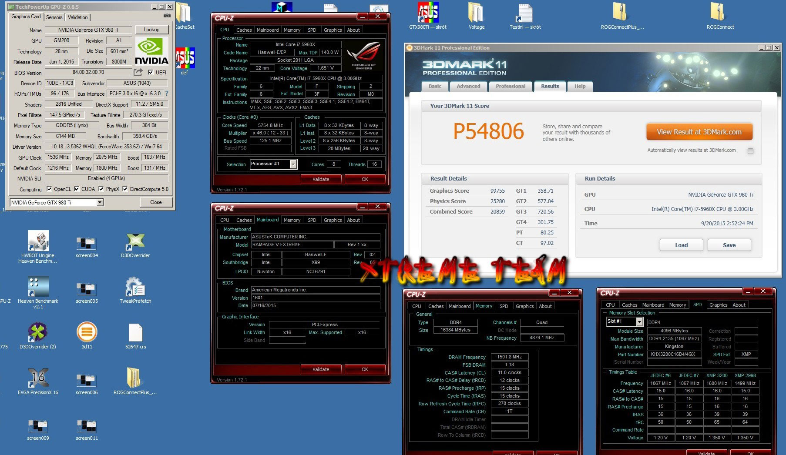Screen dimensions: 786x455
Task: Select the 52647.crs file on the desktop
Action: (x=135, y=335)
